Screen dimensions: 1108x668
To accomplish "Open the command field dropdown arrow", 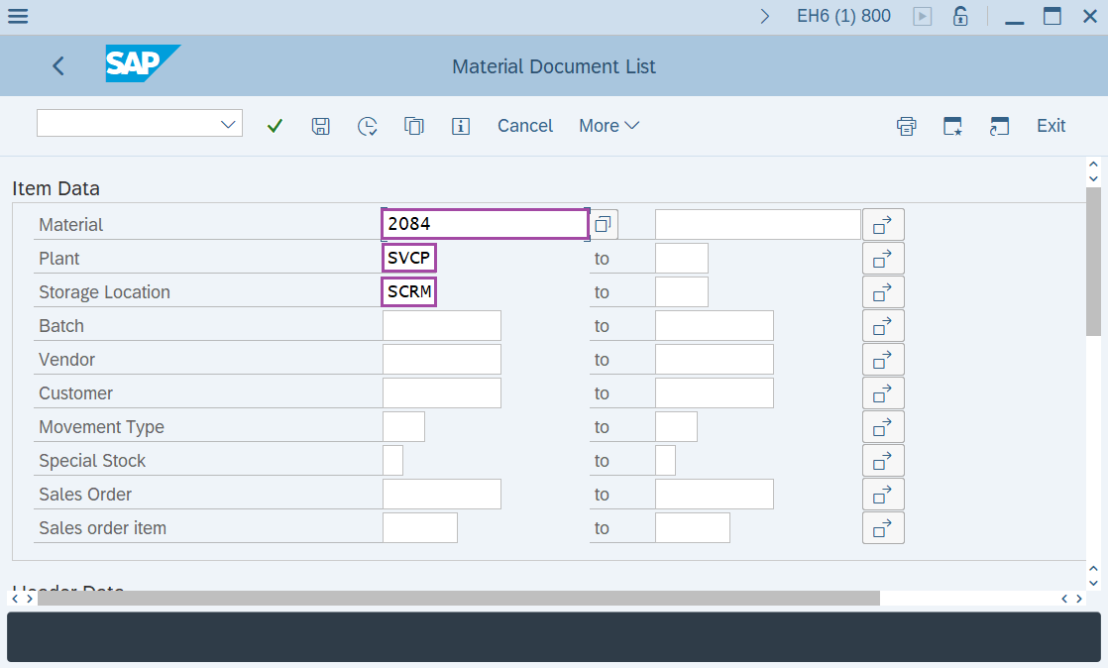I will [230, 123].
